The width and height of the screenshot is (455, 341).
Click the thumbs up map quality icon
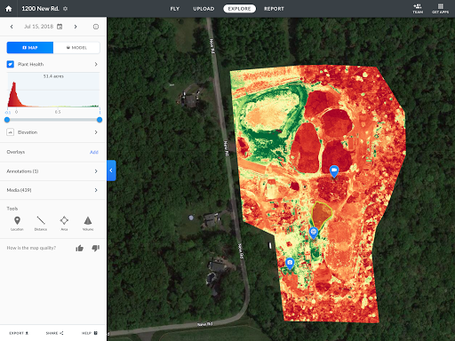tap(79, 248)
